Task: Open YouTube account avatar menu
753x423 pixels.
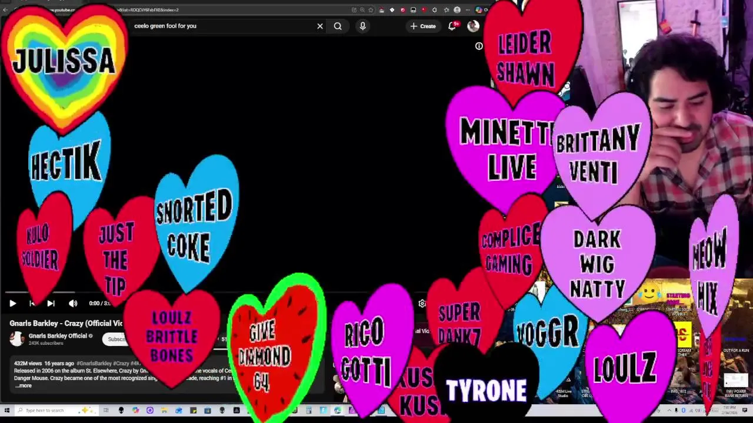Action: (473, 26)
